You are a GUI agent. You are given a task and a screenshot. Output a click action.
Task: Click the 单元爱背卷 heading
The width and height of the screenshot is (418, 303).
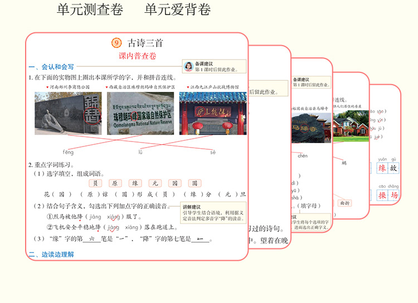click(x=178, y=9)
